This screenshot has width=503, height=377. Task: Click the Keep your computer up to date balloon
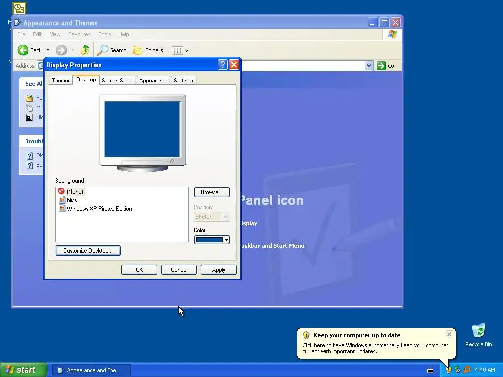pos(376,343)
